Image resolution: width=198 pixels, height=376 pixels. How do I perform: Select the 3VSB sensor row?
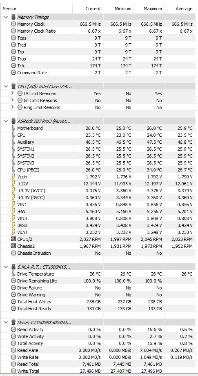coord(99,225)
